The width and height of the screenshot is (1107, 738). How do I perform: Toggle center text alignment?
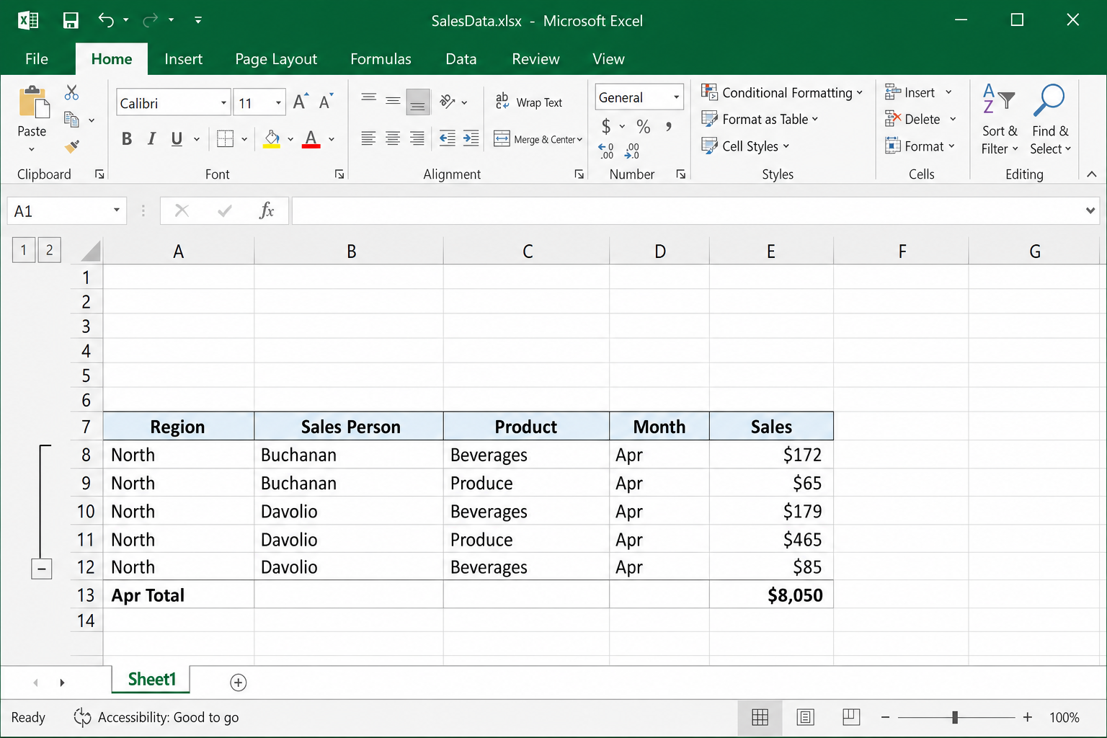(x=393, y=138)
